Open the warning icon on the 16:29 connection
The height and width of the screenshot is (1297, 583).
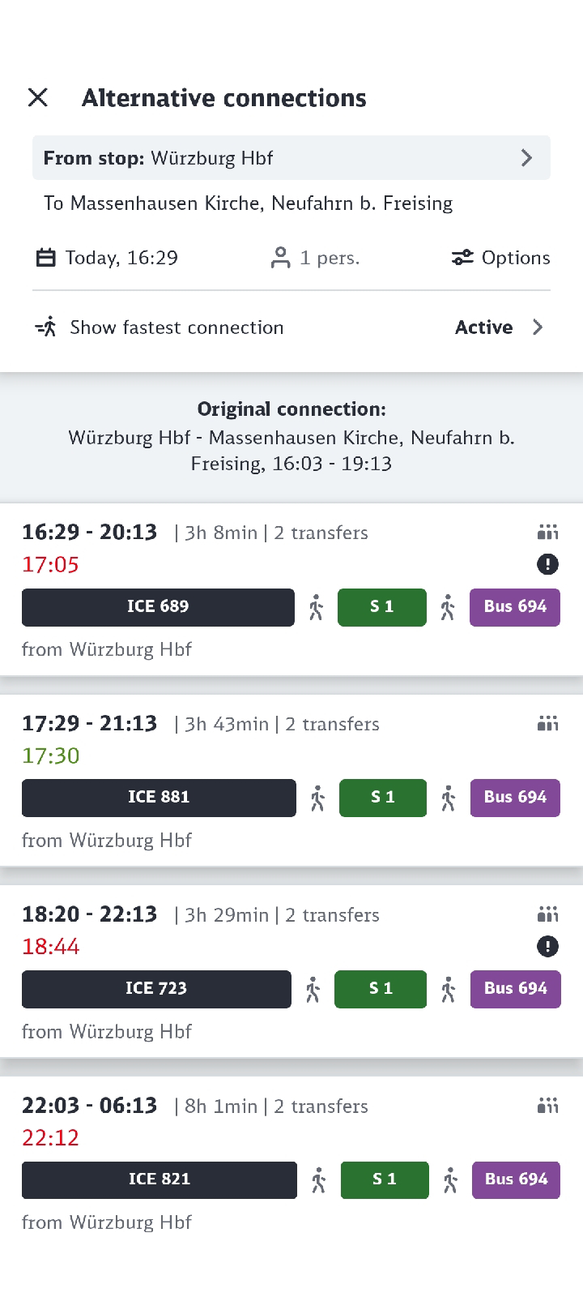click(x=547, y=564)
